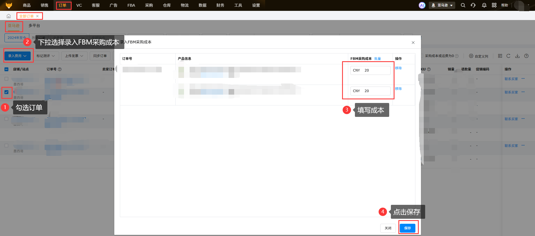Open the 工具 menu
This screenshot has width=535, height=236.
[238, 5]
